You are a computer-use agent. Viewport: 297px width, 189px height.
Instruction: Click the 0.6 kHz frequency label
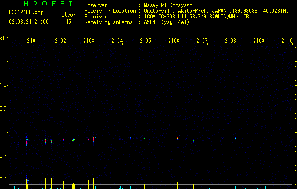(x=4, y=180)
